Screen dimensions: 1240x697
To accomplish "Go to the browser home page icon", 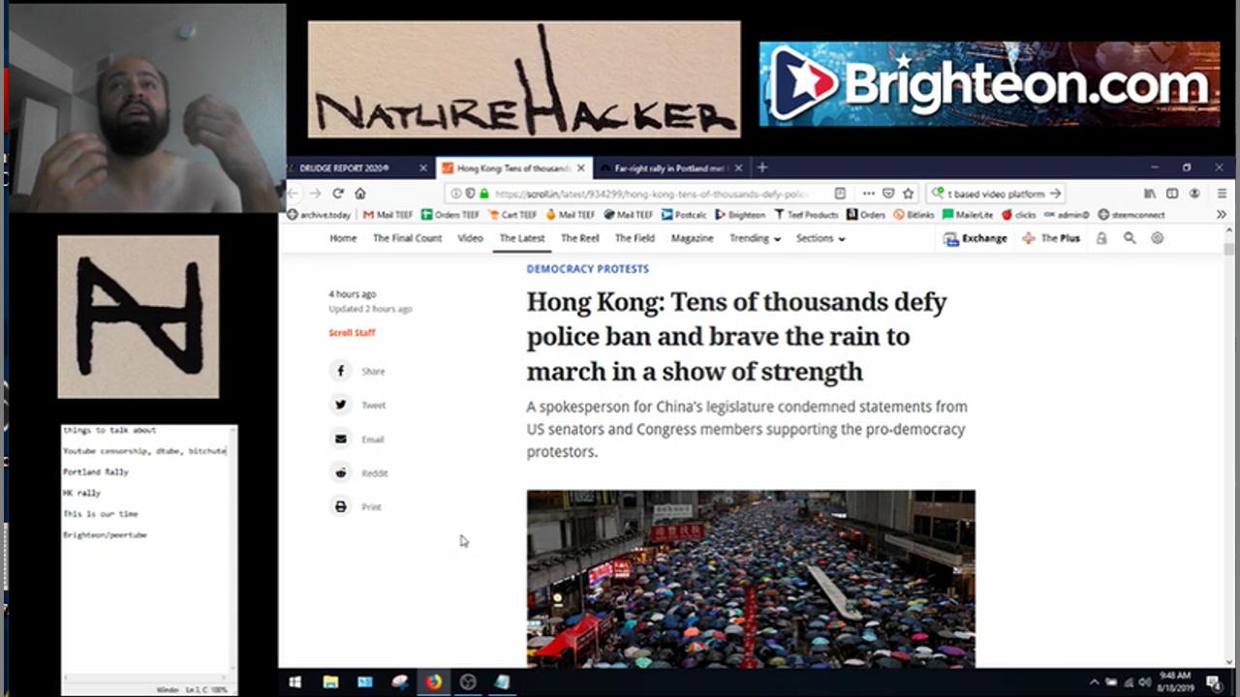I will pyautogui.click(x=360, y=194).
